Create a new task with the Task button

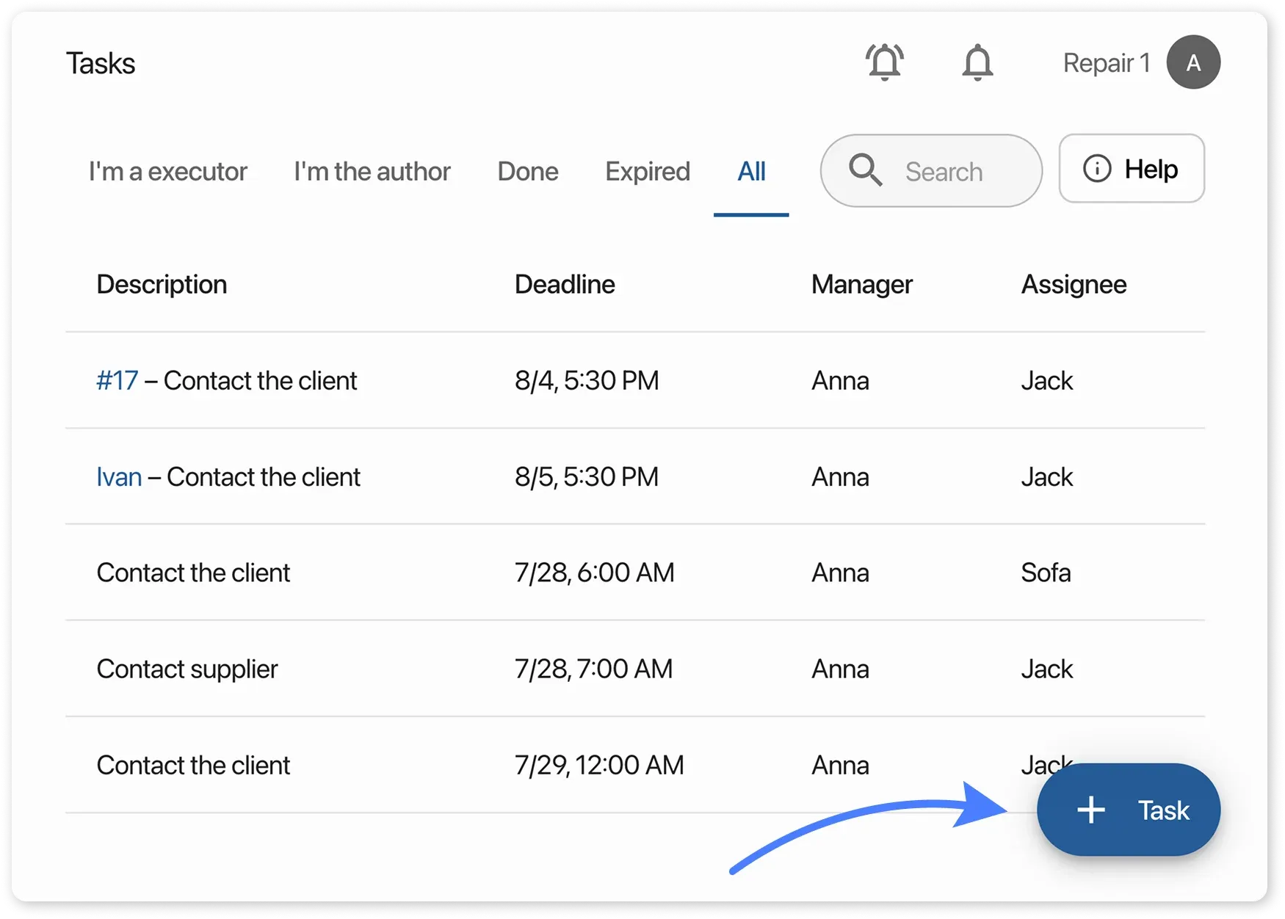click(1128, 810)
